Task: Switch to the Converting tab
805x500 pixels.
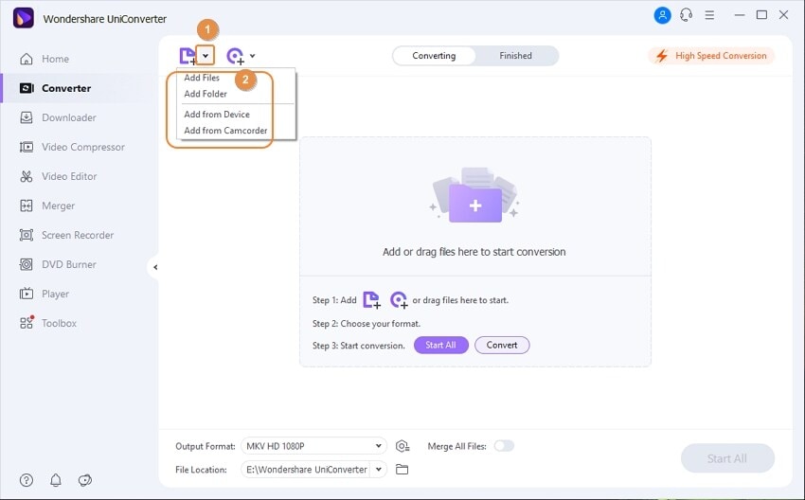Action: [x=434, y=56]
